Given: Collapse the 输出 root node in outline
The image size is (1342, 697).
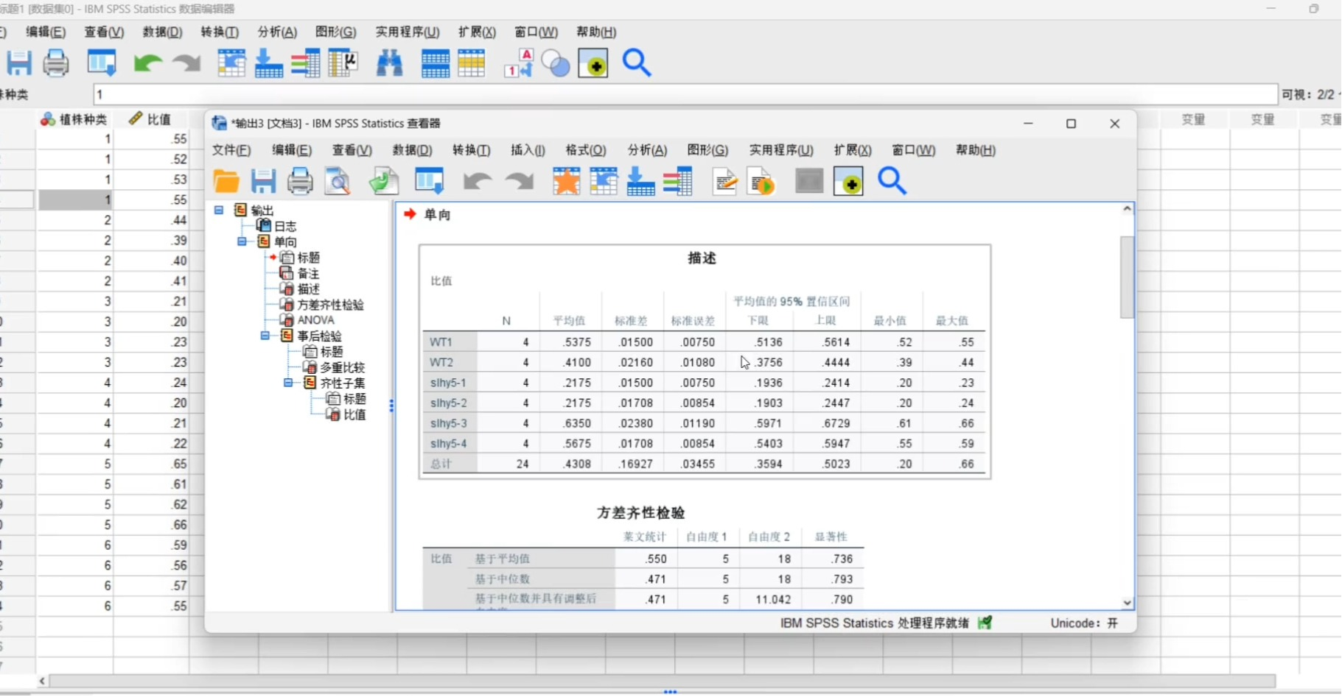Looking at the screenshot, I should tap(219, 210).
